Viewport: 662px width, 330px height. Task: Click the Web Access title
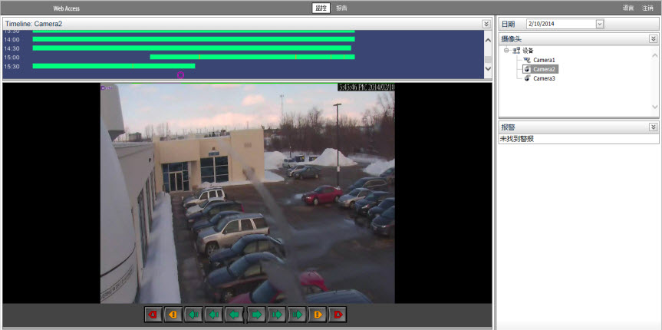click(x=66, y=8)
